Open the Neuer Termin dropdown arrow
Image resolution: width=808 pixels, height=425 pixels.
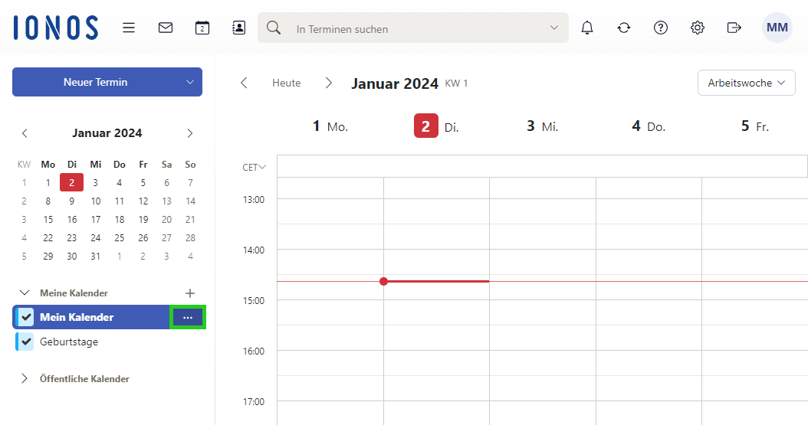click(x=189, y=83)
